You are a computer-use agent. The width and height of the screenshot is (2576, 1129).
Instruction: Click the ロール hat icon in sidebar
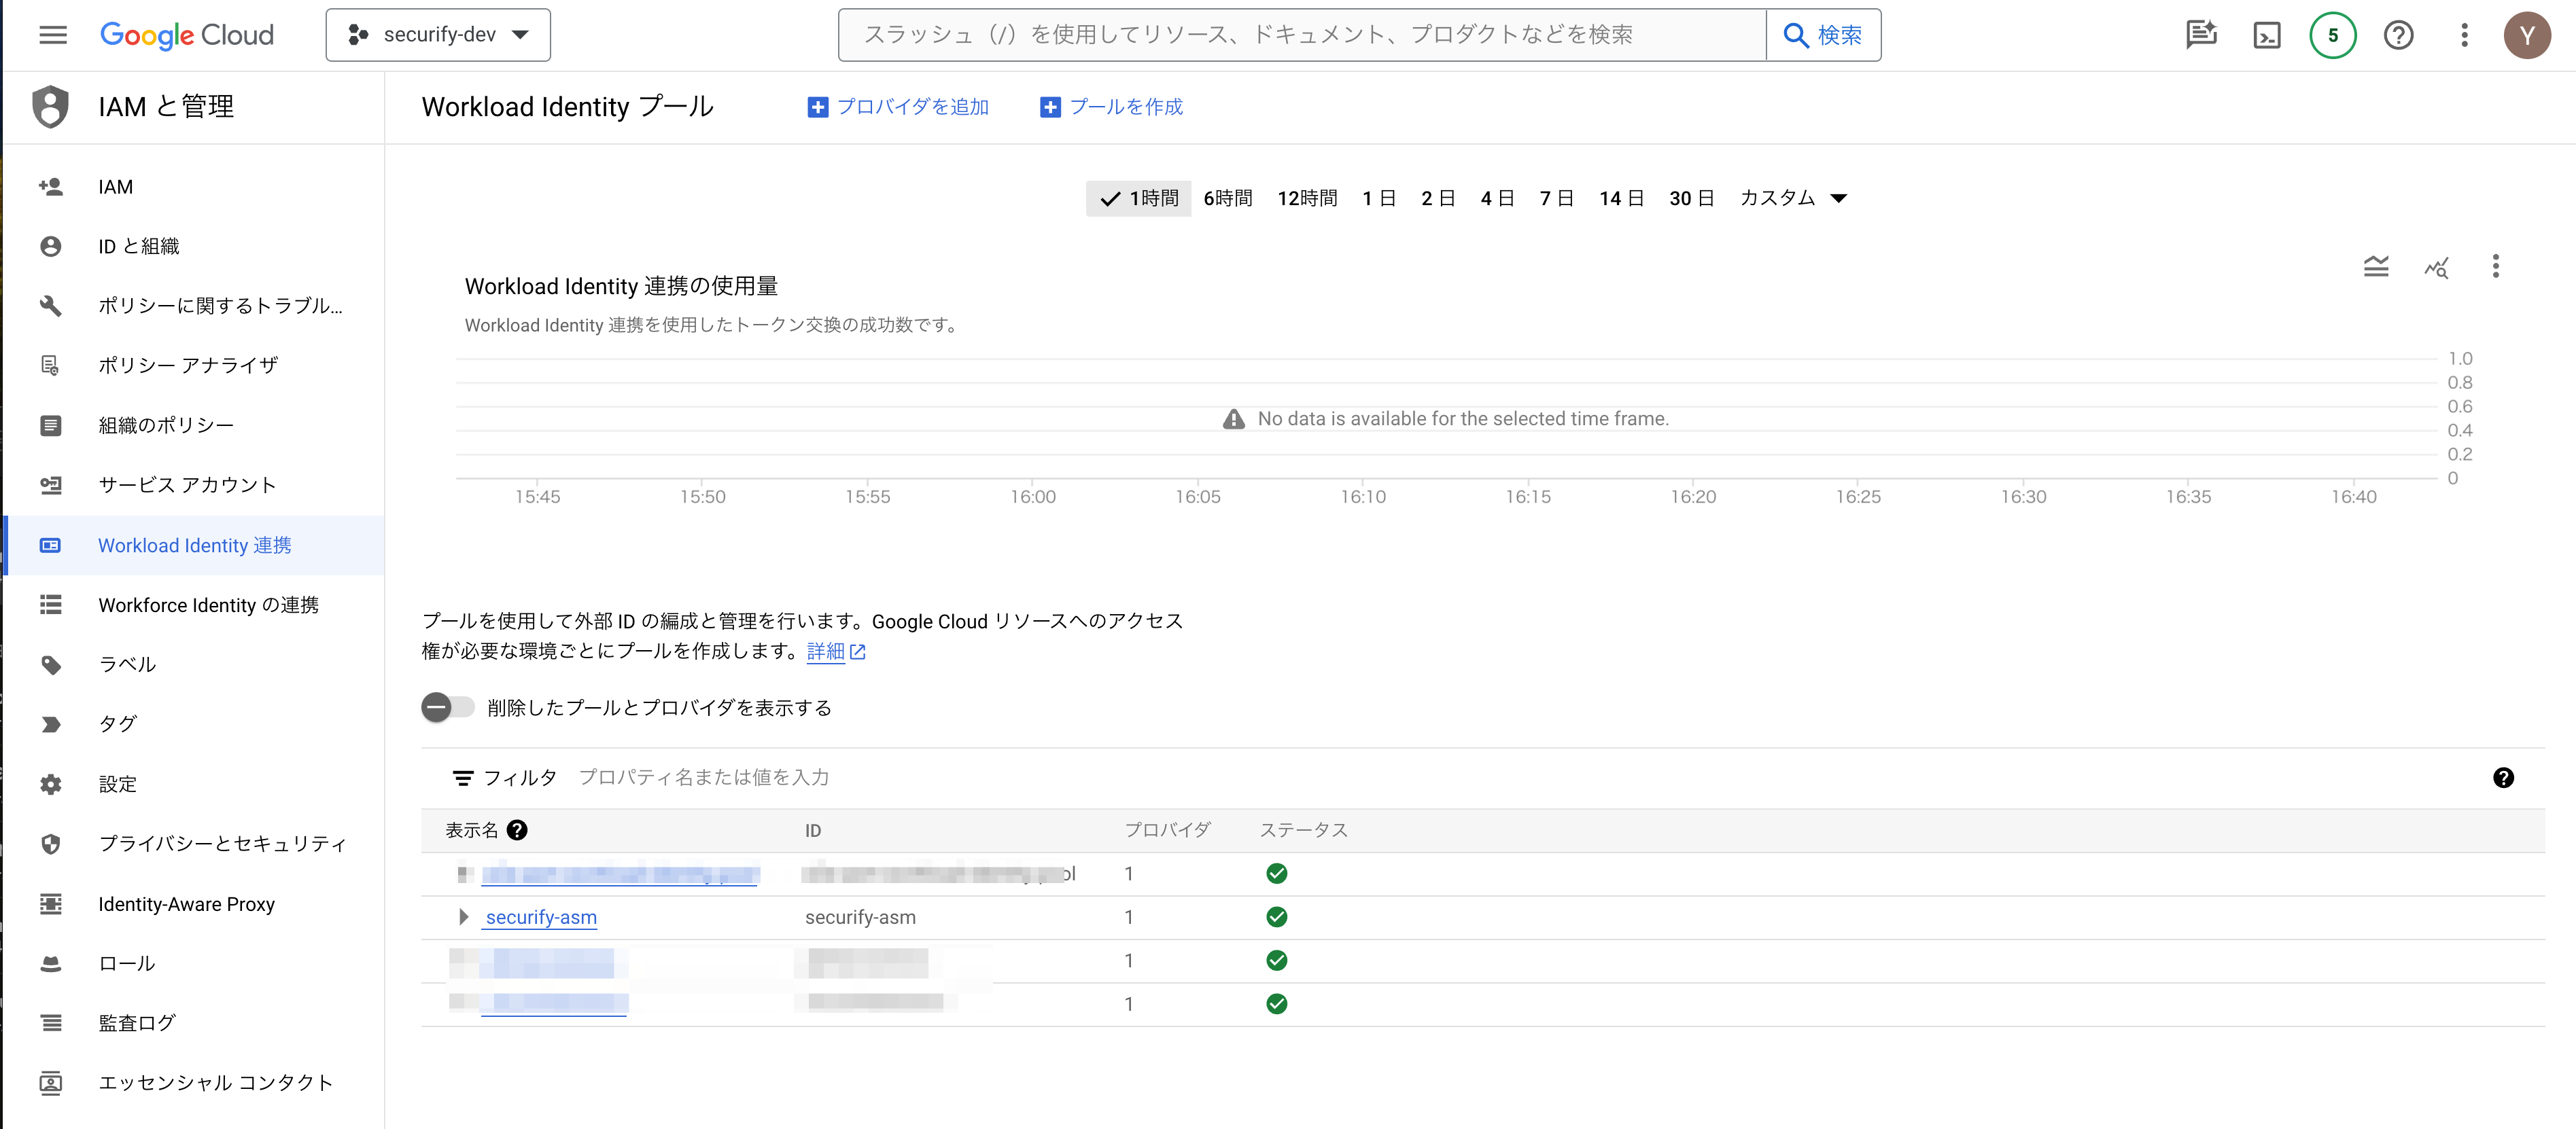click(51, 964)
